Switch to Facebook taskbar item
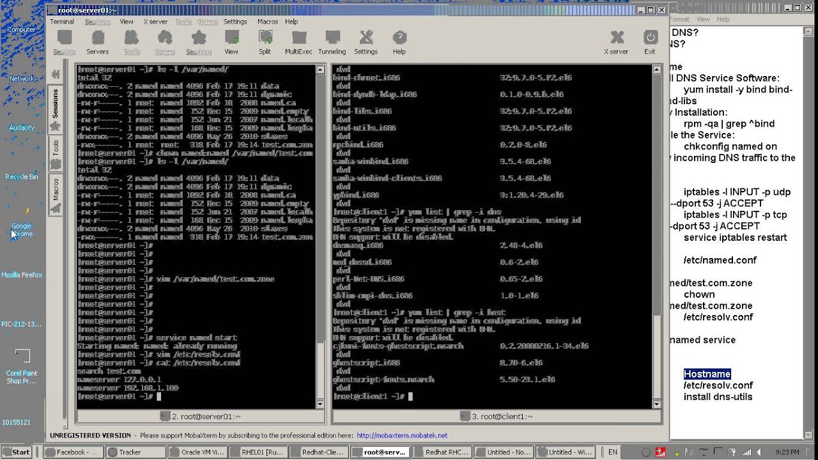The image size is (818, 460). point(74,452)
